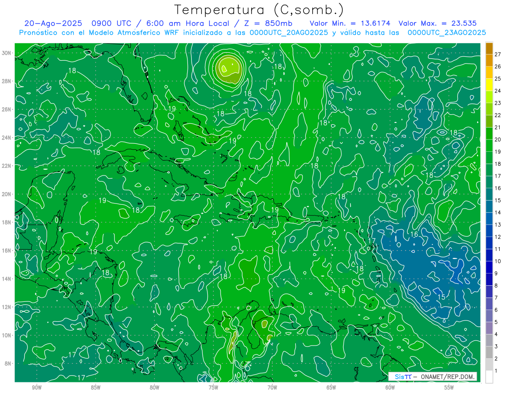Click the "16" contour label on the map
This screenshot has width=509, height=393.
(414, 234)
